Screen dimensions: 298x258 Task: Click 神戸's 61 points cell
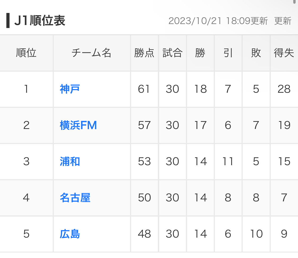[x=144, y=89]
